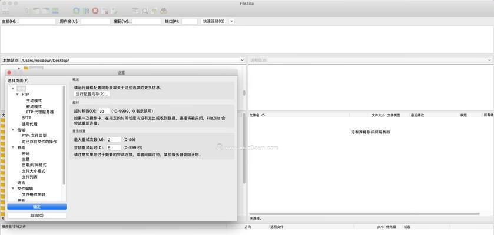Collapse the top-level connection tree node
494x235 pixels.
[x=13, y=88]
